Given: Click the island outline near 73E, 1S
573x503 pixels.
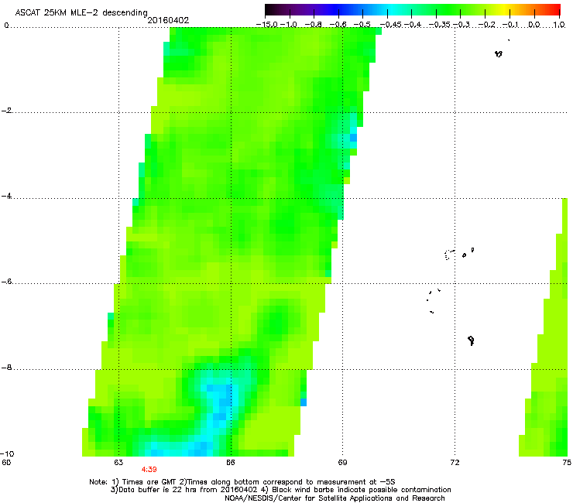Looking at the screenshot, I should pos(499,54).
